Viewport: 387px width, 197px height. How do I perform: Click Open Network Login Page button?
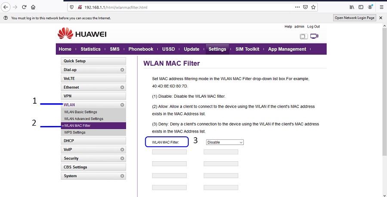(355, 18)
